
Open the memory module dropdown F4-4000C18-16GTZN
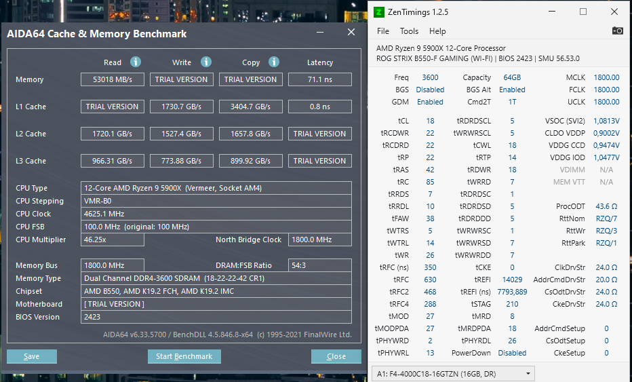coord(453,374)
